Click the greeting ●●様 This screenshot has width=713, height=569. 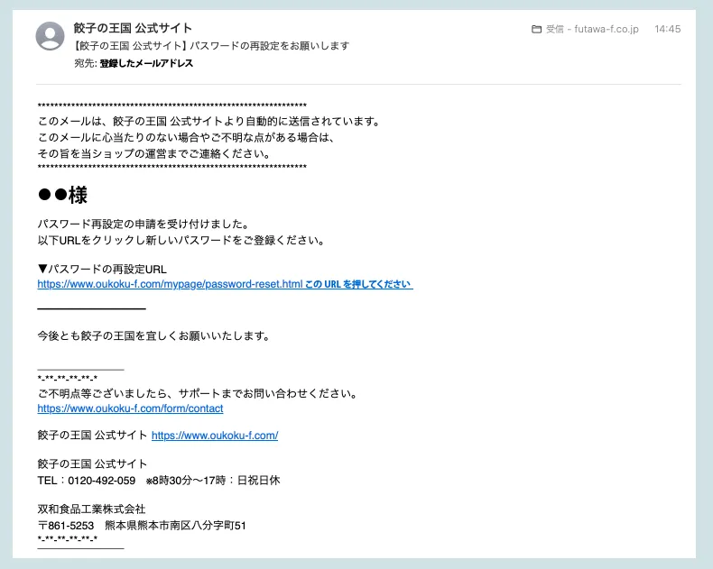(62, 195)
